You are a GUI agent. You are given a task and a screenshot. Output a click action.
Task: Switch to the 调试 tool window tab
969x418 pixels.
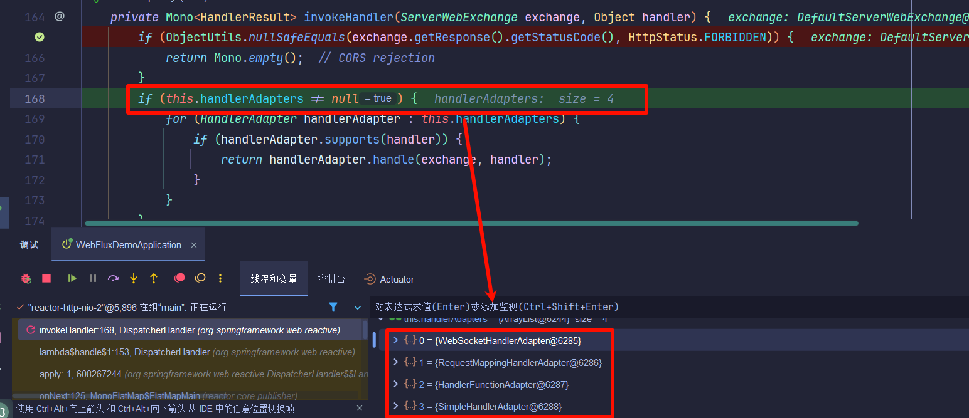29,245
